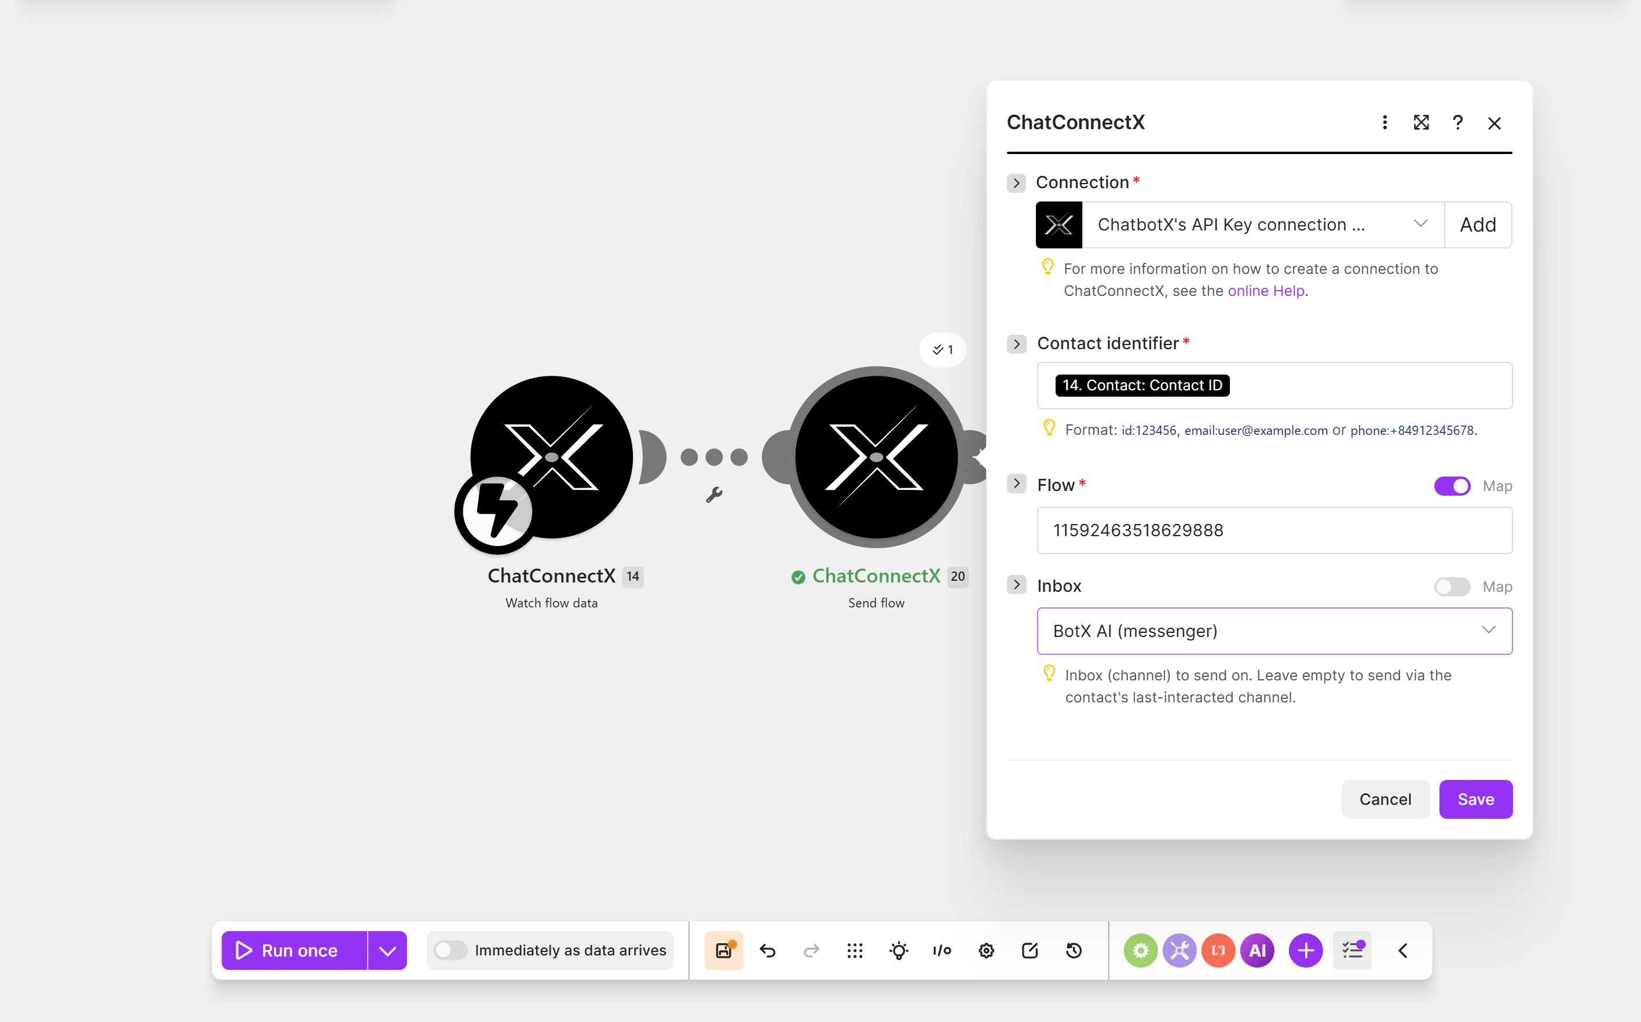
Task: Close the ChatConnectX settings panel
Action: (1495, 123)
